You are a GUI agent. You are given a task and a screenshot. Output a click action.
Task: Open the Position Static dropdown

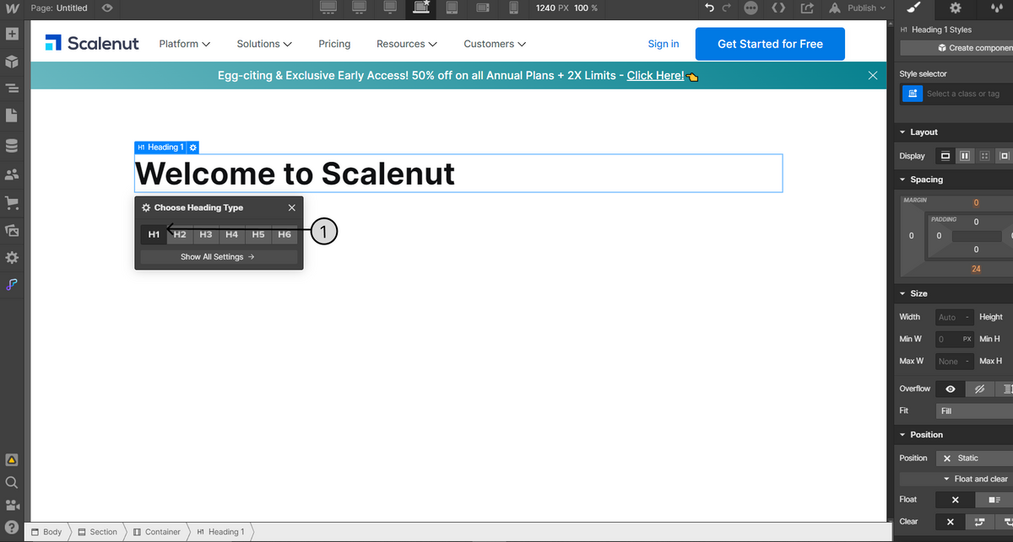pyautogui.click(x=975, y=458)
